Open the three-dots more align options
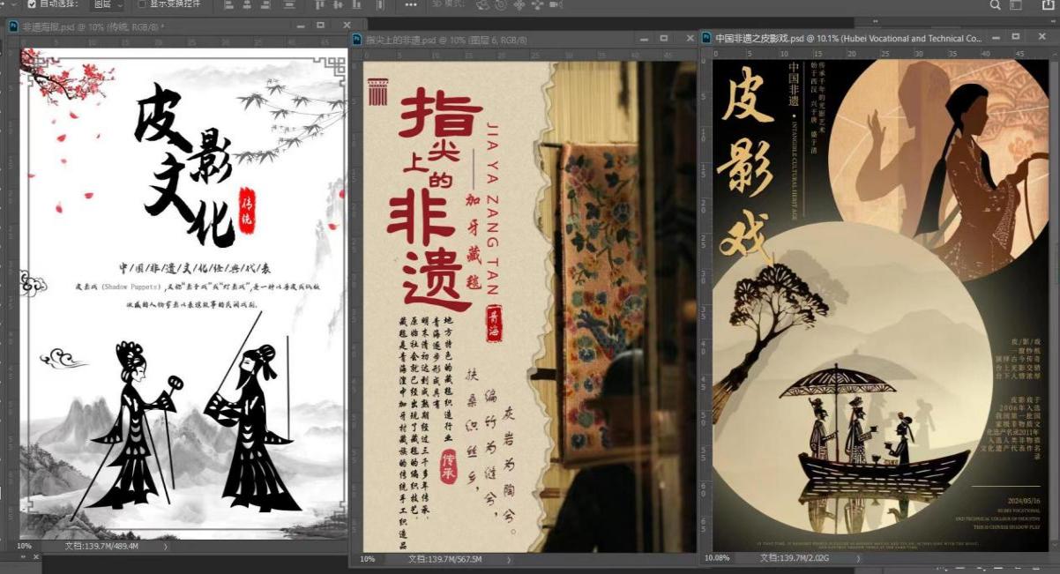 (411, 5)
